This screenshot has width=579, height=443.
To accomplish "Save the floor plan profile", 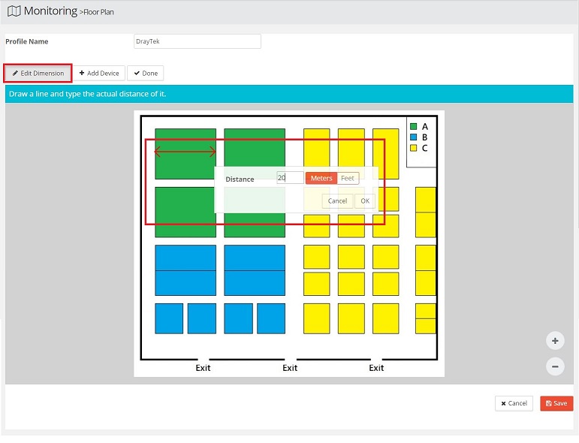I will tap(556, 403).
